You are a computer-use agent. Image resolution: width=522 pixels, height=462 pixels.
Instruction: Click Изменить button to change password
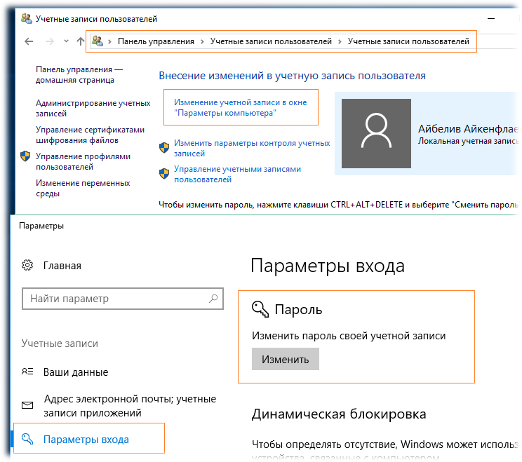coord(286,359)
